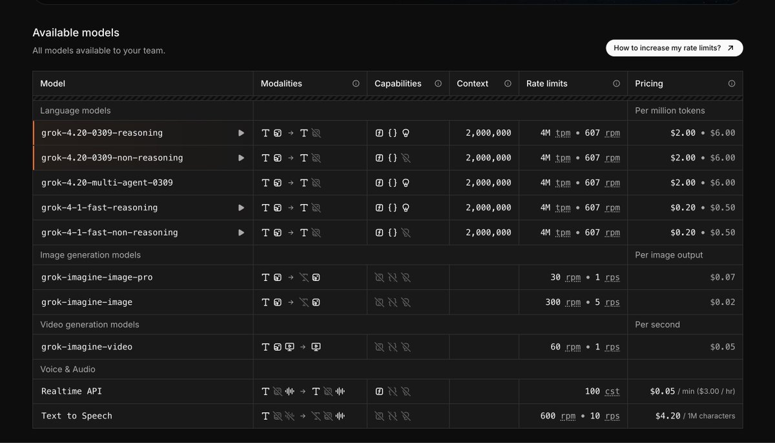
Task: Click the $0.02 price for grok-imagine-image
Action: pyautogui.click(x=723, y=302)
